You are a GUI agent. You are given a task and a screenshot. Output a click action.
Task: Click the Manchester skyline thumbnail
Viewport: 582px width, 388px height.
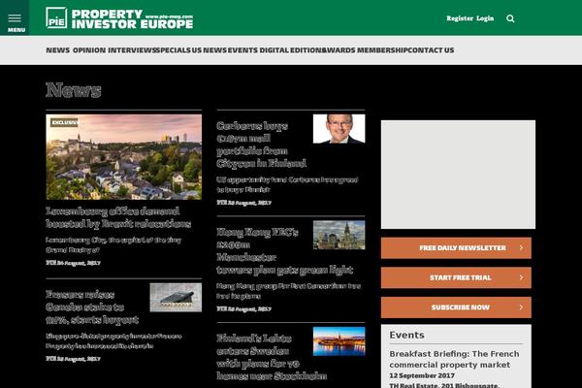339,235
